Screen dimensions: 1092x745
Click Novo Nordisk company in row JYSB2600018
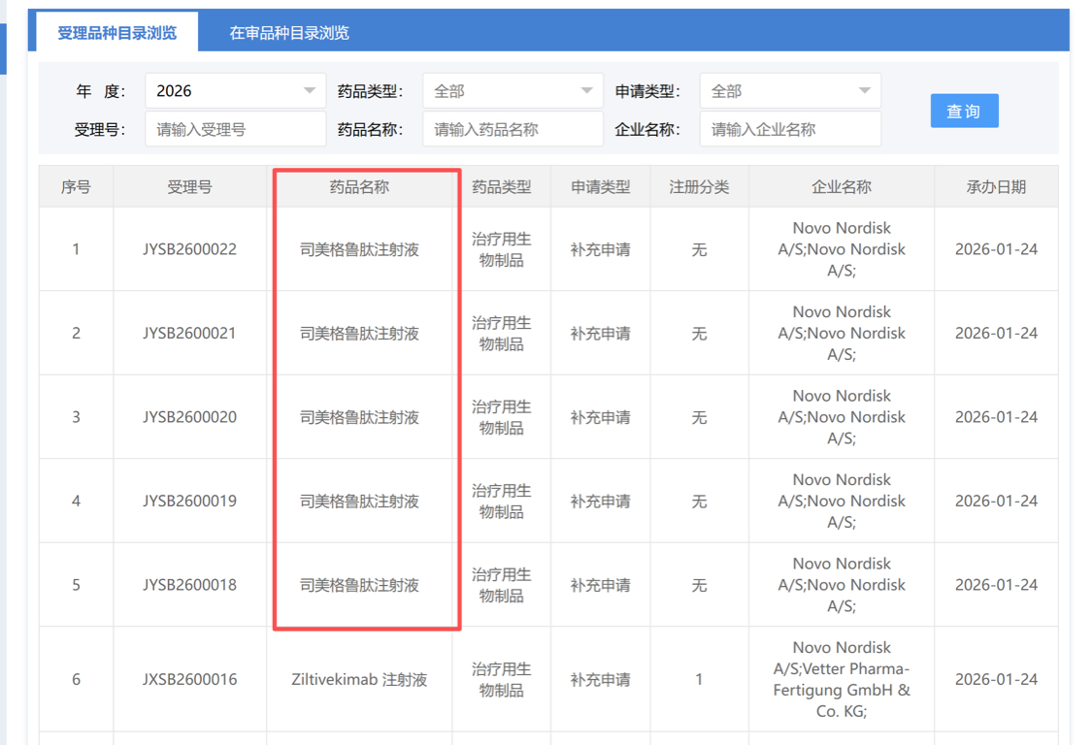[x=842, y=585]
